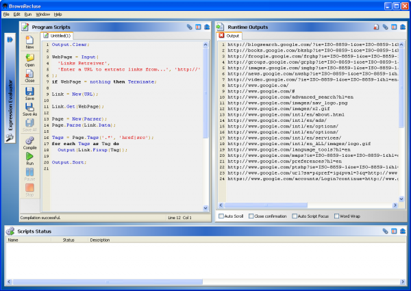The image size is (411, 291).
Task: Click the Close script icon in toolbar
Action: tap(29, 75)
